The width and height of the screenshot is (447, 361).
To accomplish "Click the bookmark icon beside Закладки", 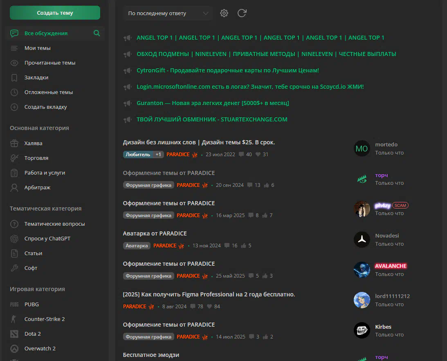I will tap(14, 78).
